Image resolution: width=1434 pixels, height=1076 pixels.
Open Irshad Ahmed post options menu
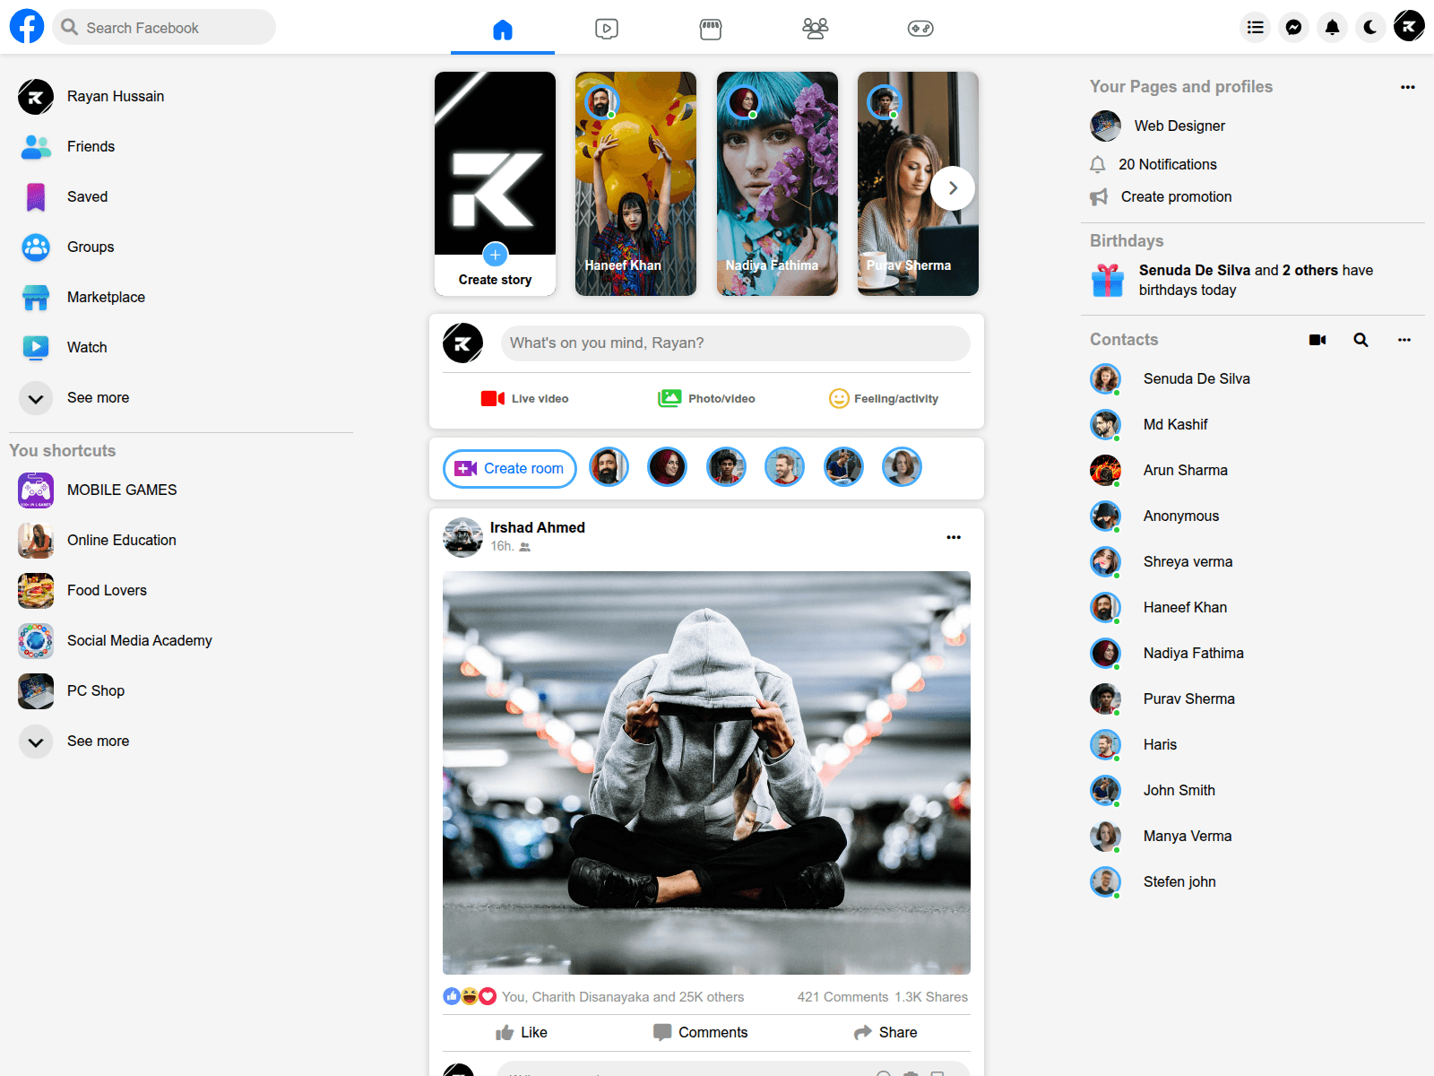click(x=954, y=537)
